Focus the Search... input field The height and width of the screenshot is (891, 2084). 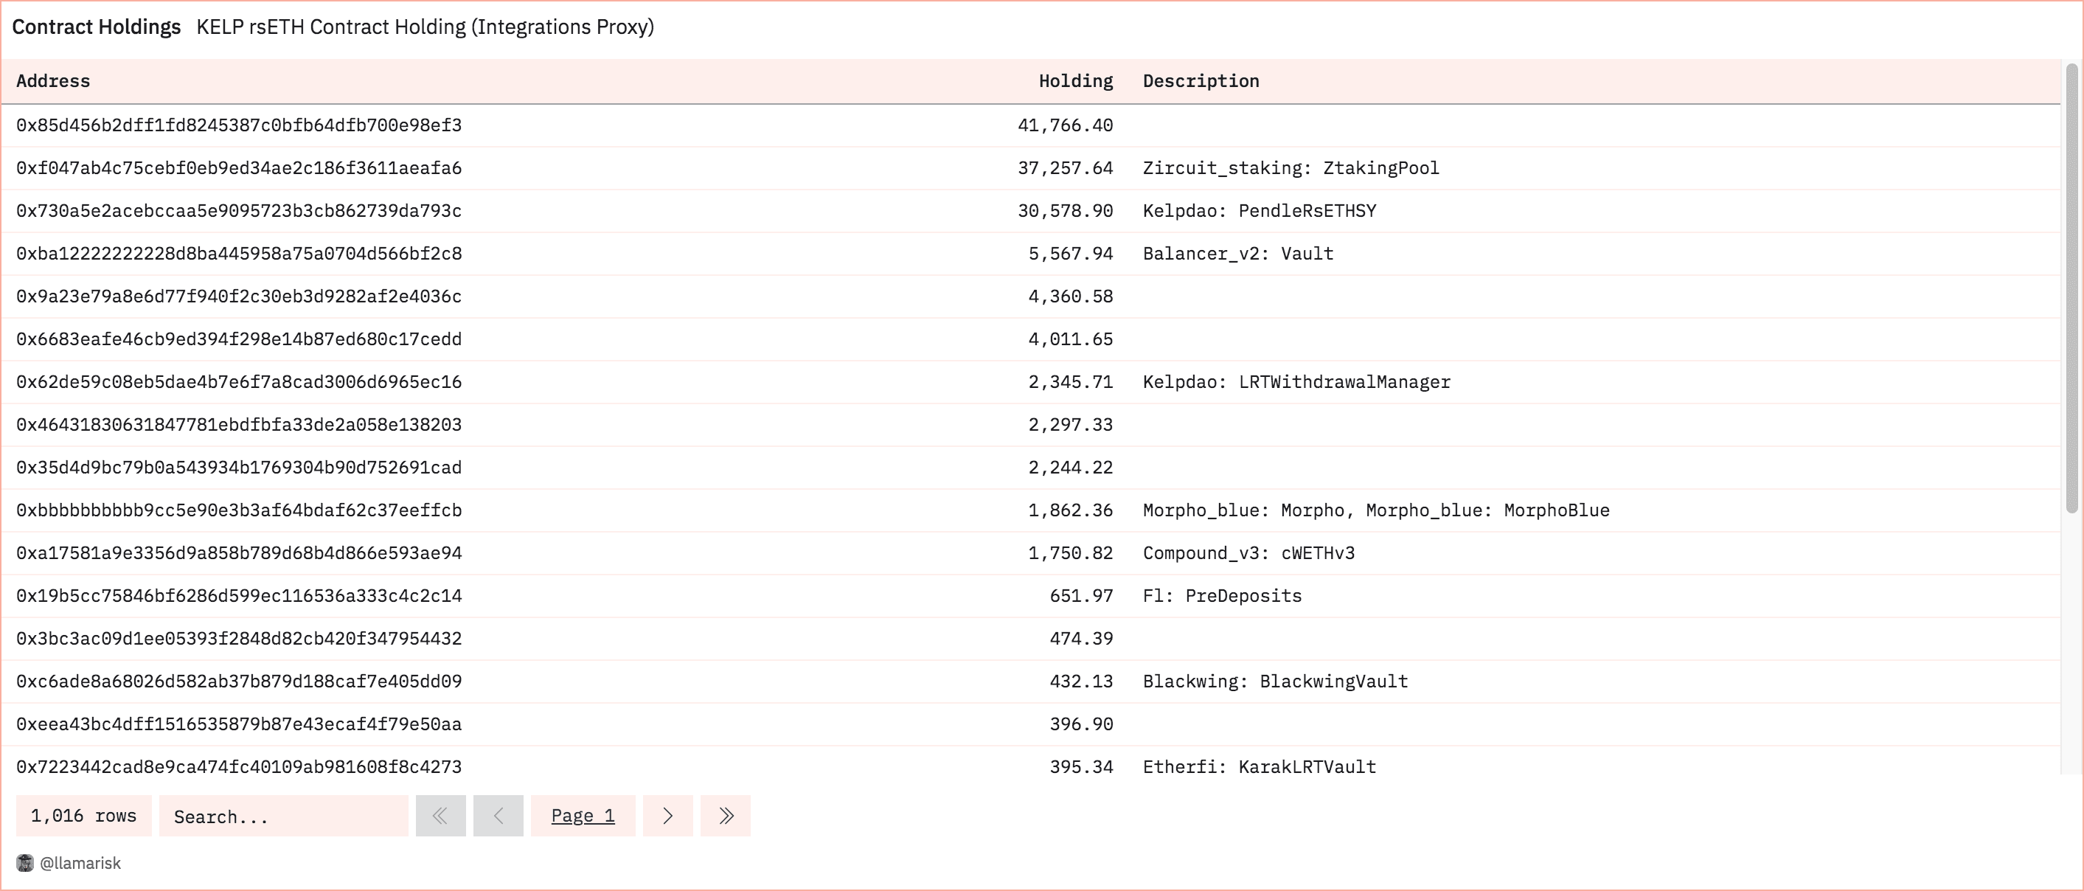tap(283, 816)
